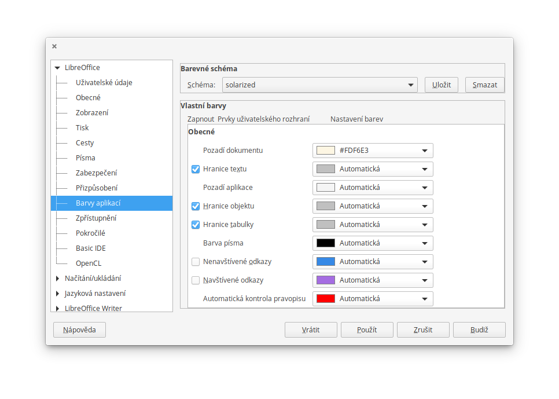The width and height of the screenshot is (559, 399).
Task: Open the Zpřístupnění settings page
Action: 96,218
